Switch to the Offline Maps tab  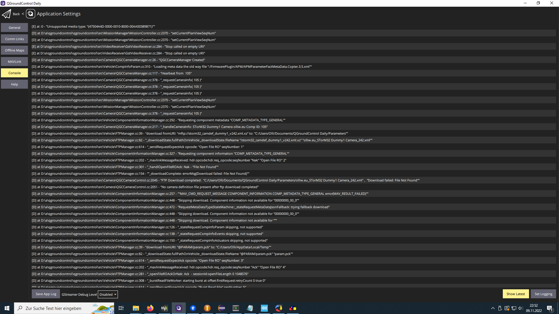click(15, 50)
